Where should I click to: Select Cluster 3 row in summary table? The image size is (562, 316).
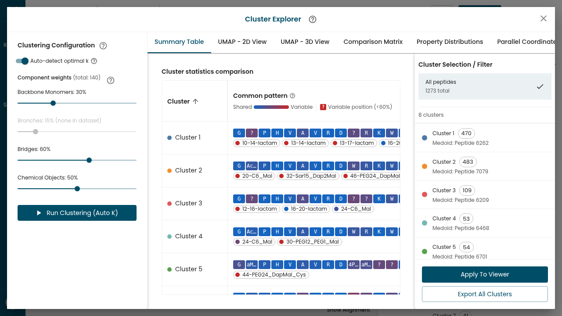coord(281,204)
